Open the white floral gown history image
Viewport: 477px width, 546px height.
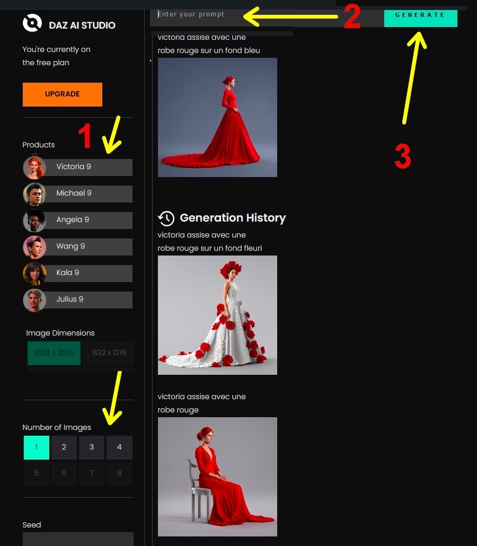pos(217,315)
